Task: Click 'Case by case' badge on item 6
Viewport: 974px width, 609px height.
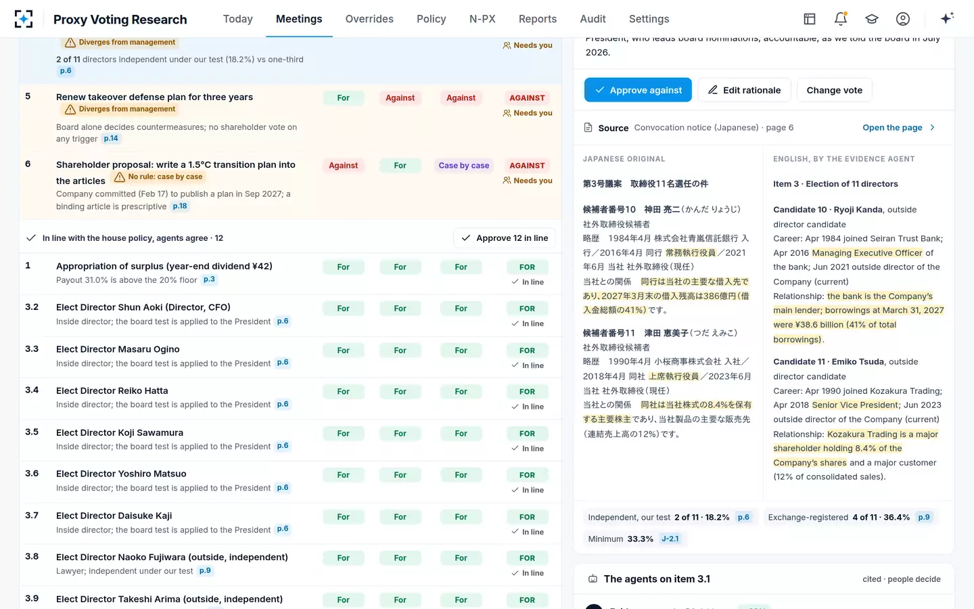Action: [463, 166]
